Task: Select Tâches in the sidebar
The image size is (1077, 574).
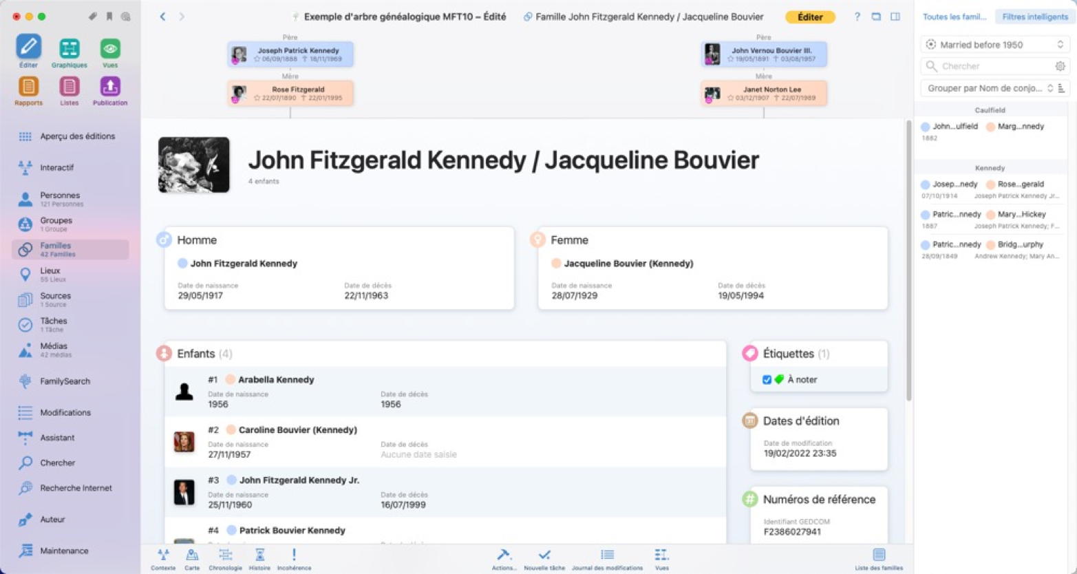Action: [x=70, y=325]
